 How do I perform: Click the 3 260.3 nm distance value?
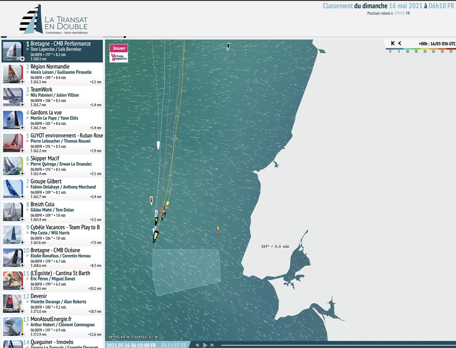38,59
